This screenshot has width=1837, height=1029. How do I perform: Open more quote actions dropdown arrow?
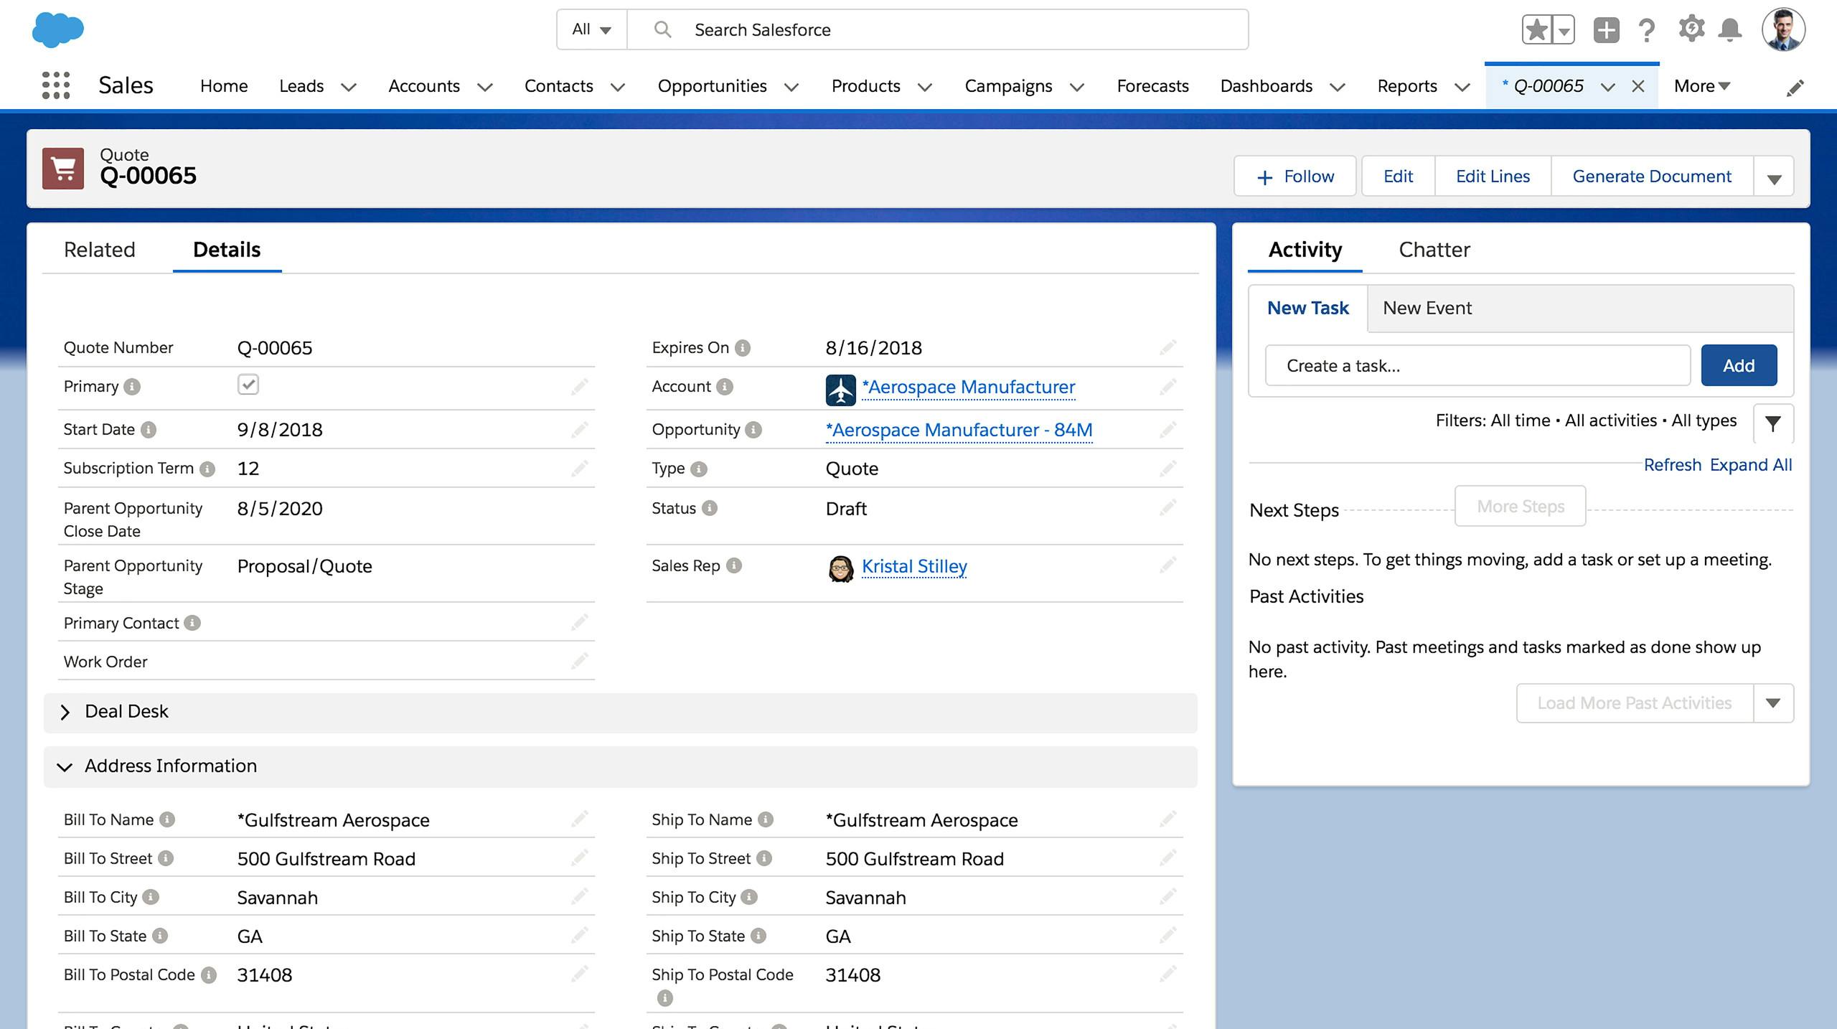click(1774, 177)
